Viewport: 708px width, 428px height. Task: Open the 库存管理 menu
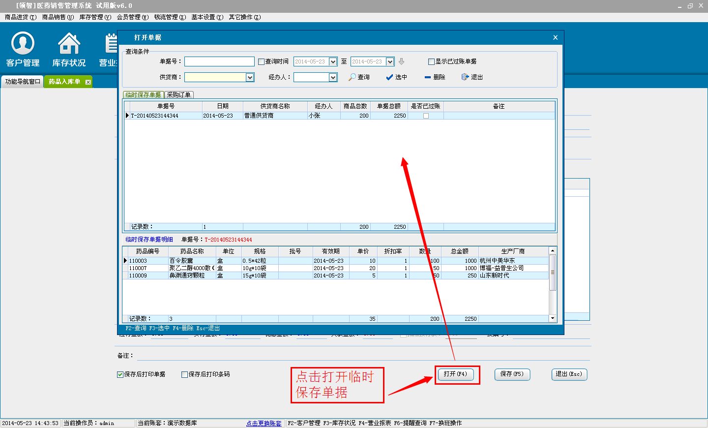95,17
